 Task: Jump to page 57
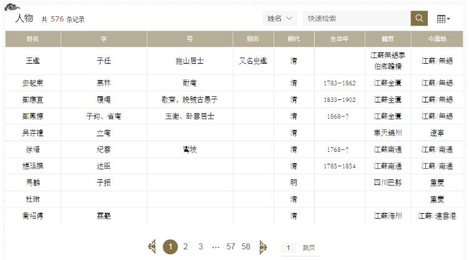(x=230, y=247)
